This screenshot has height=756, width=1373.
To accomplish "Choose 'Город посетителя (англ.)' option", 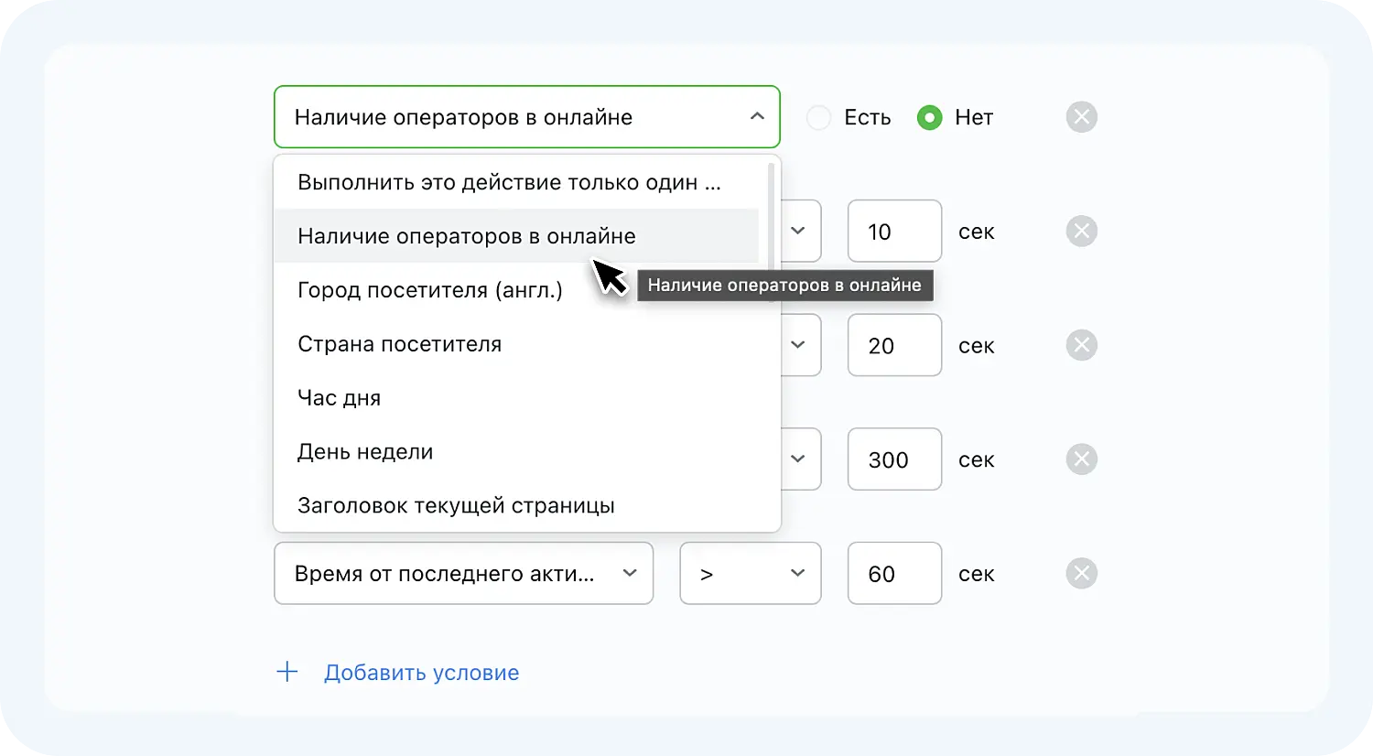I will coord(428,289).
